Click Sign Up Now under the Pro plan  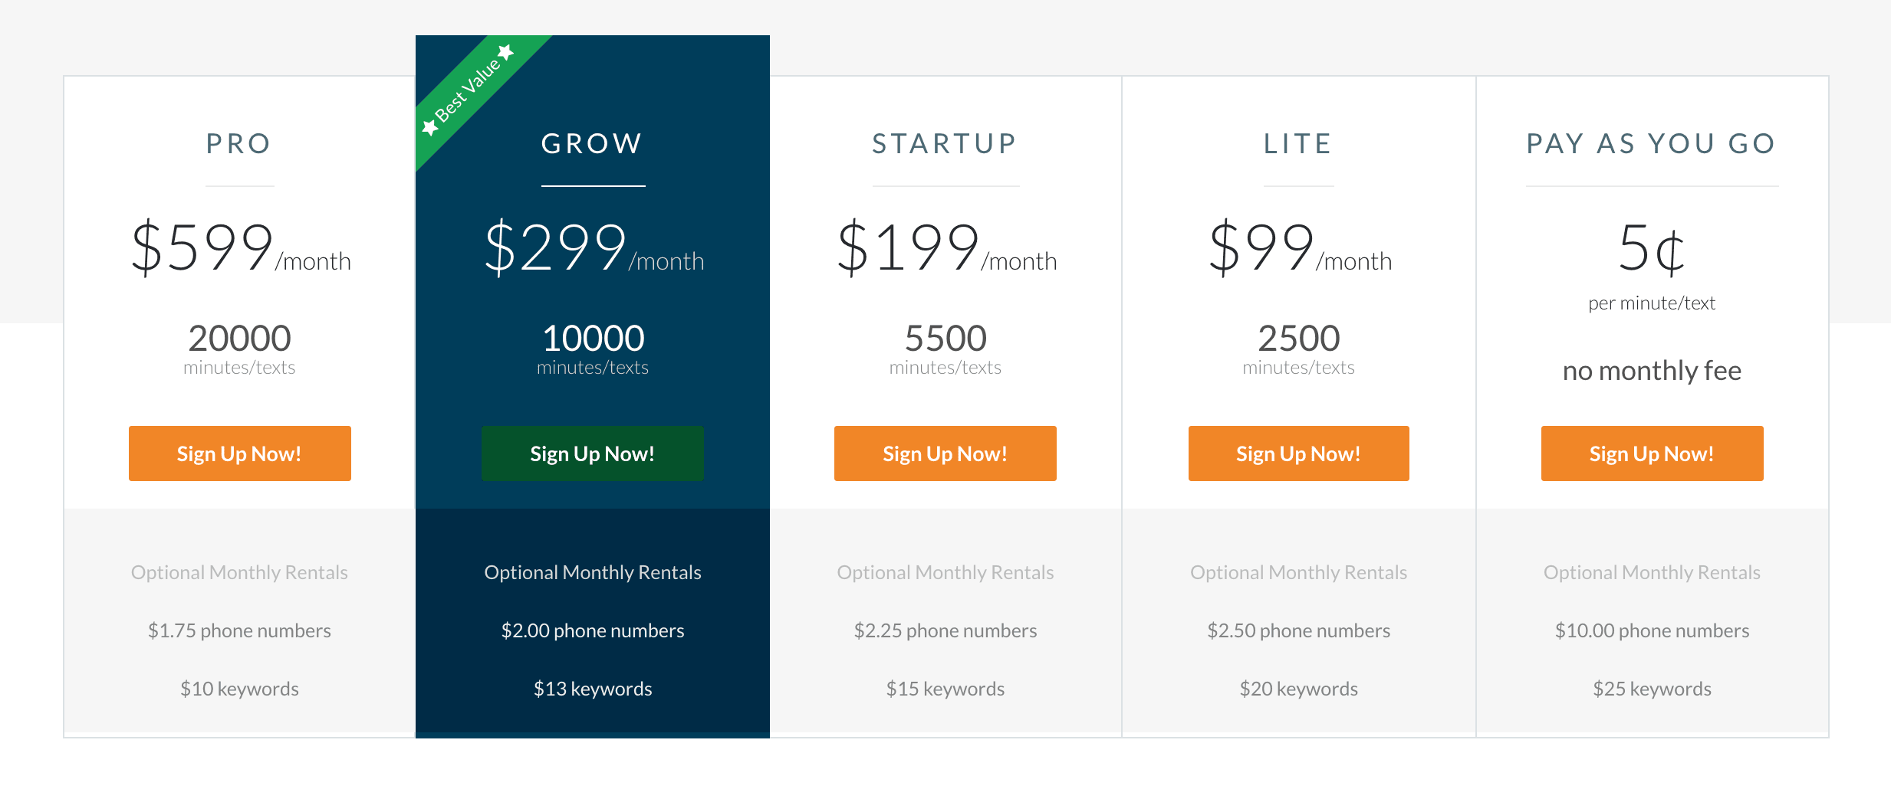coord(239,453)
